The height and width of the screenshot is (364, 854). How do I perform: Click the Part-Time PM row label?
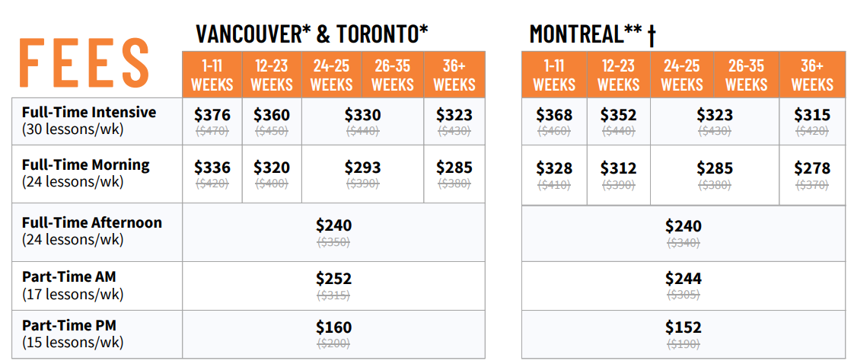click(x=72, y=334)
